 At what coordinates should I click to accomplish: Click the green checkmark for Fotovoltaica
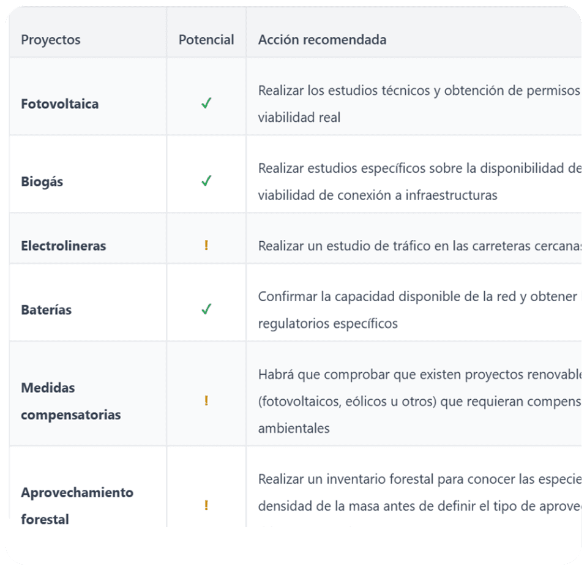(206, 103)
